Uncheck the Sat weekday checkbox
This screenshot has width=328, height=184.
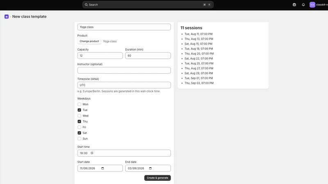click(x=79, y=133)
